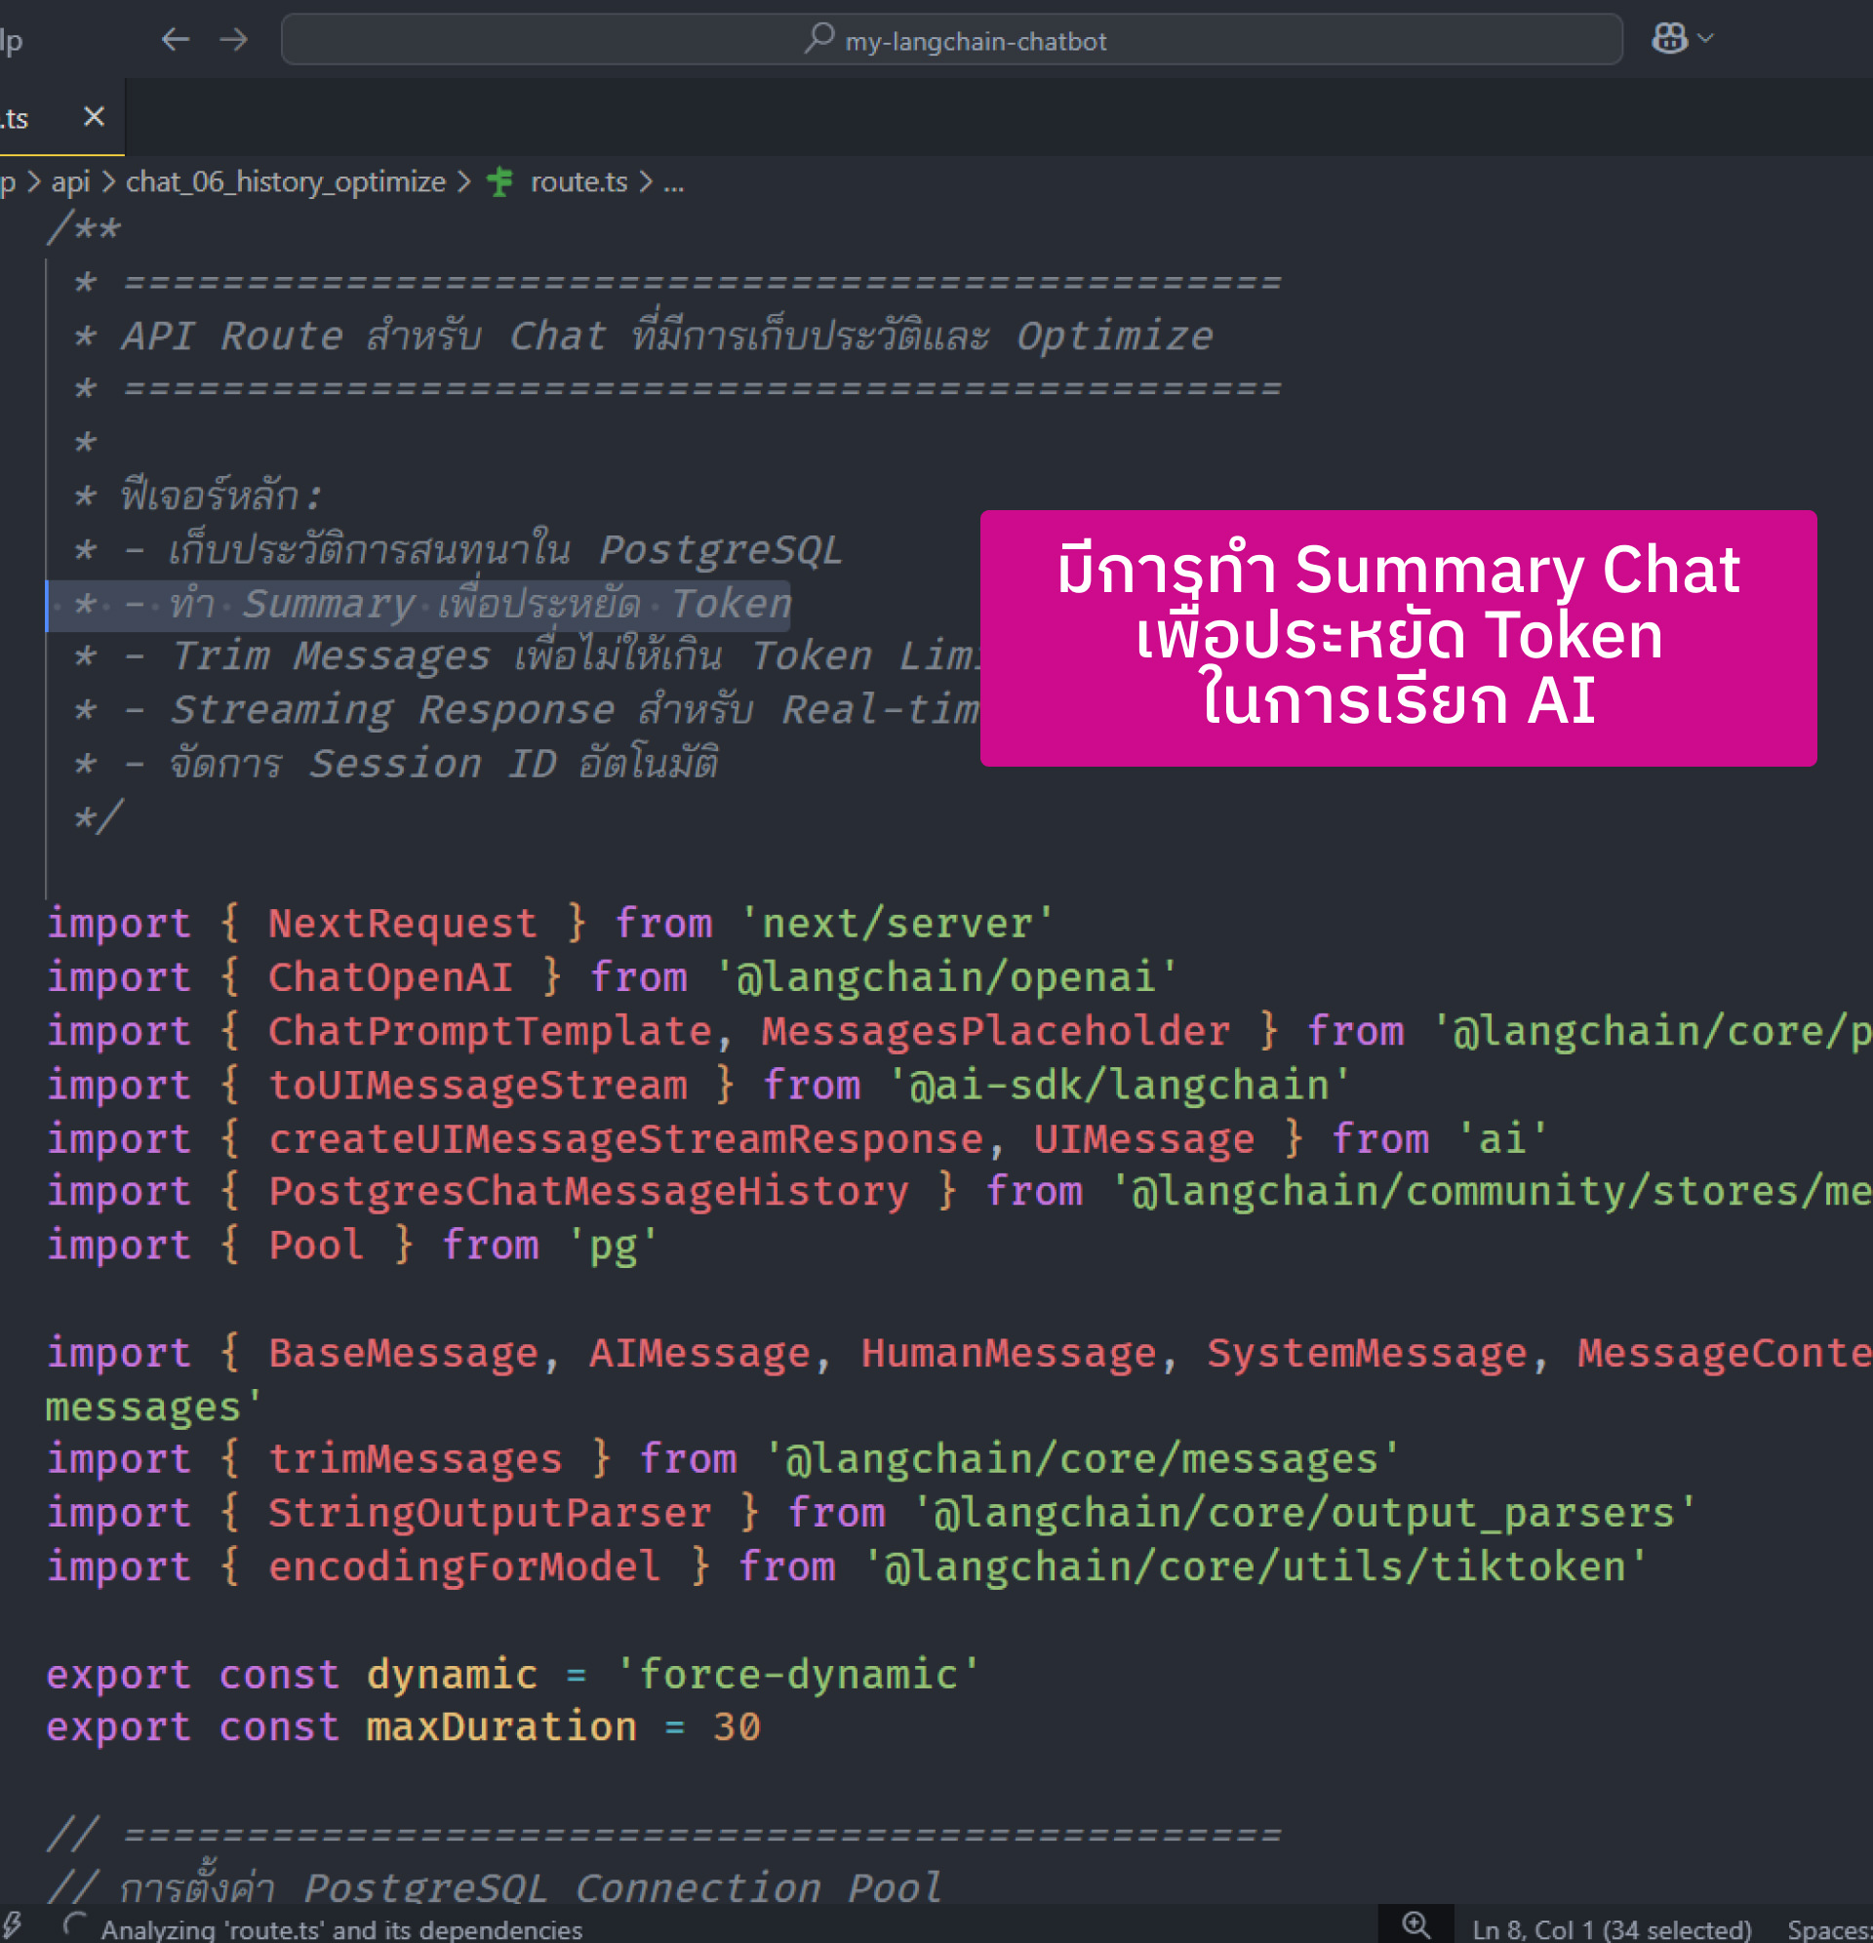Click the '@langchain/core/utils/tiktoken' string
This screenshot has width=1873, height=1943.
(x=1255, y=1566)
